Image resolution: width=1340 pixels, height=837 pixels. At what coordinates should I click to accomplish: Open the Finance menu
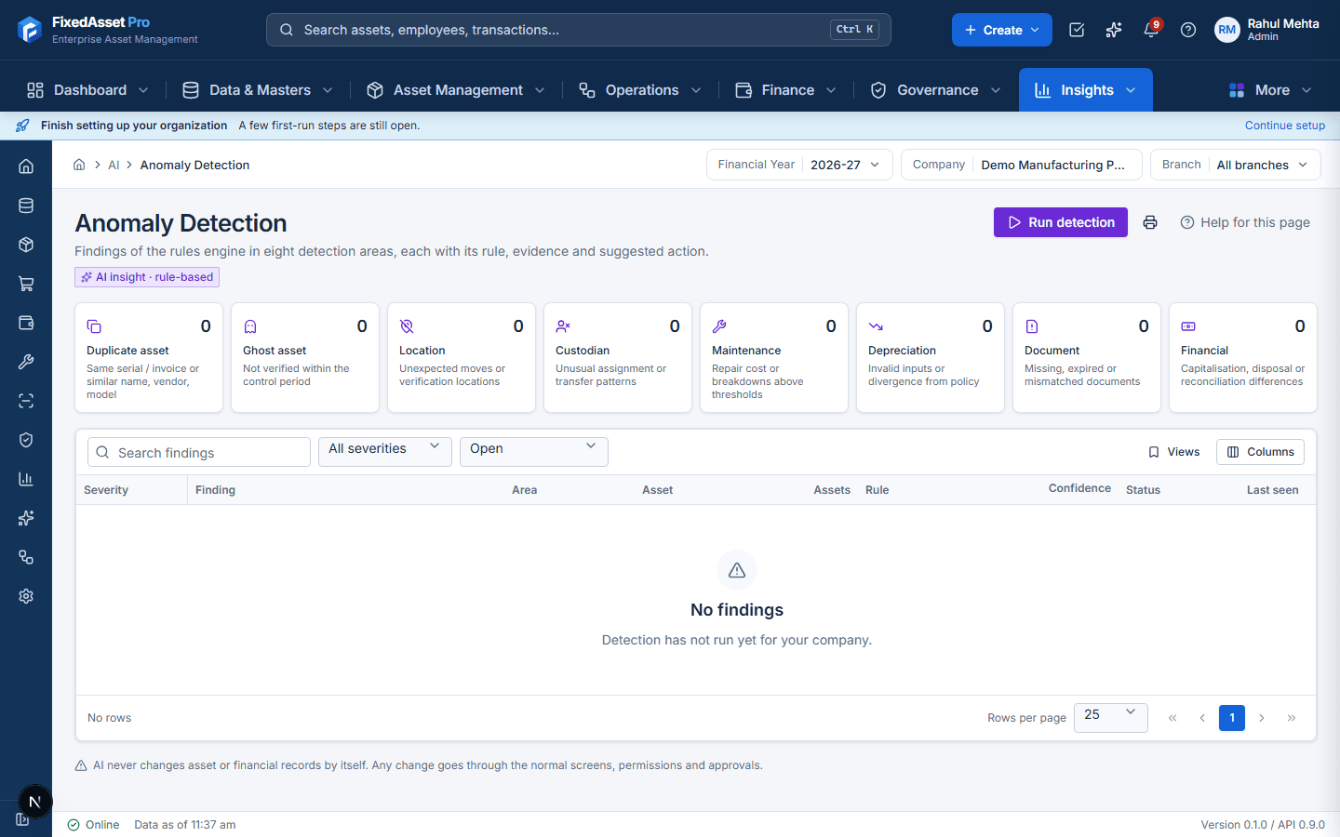coord(786,90)
